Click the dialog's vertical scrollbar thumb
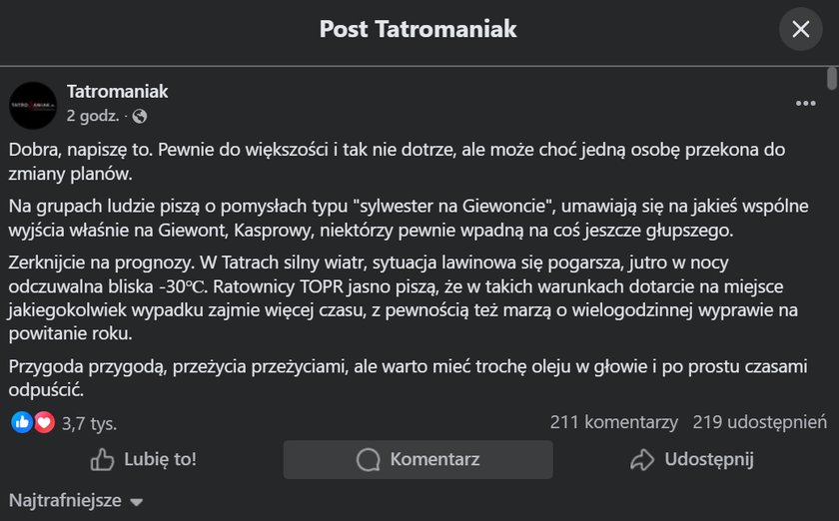This screenshot has width=839, height=521. pos(832,80)
